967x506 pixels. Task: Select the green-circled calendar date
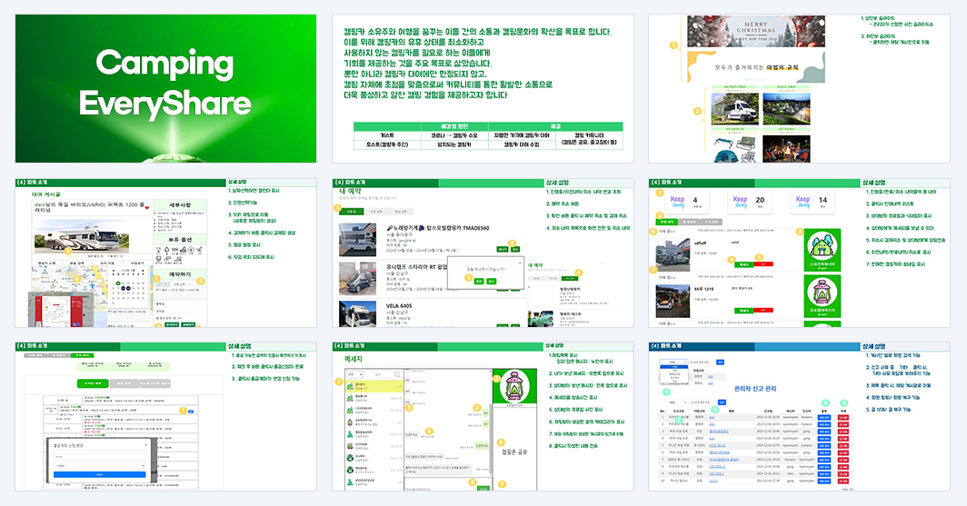coord(118,283)
